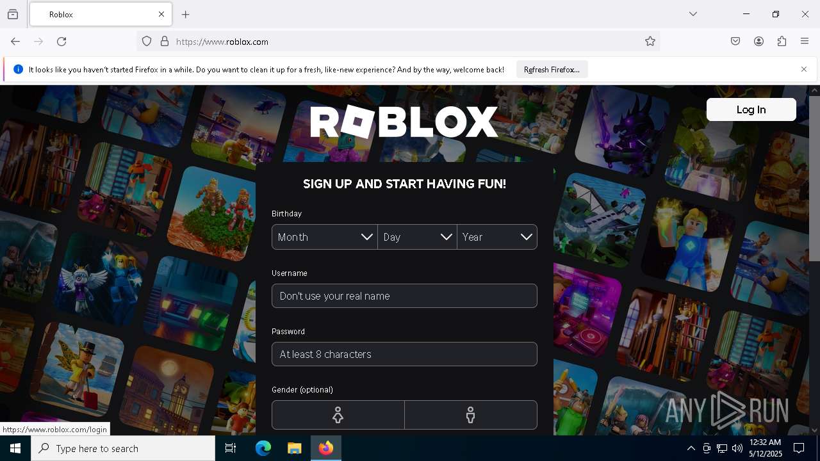
Task: Click the Password input field
Action: coord(404,354)
